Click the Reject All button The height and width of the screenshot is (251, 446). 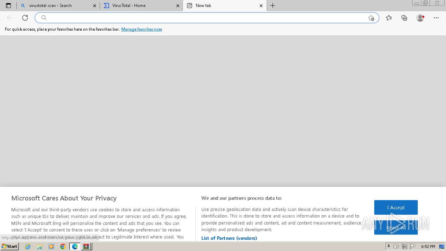coord(396,228)
